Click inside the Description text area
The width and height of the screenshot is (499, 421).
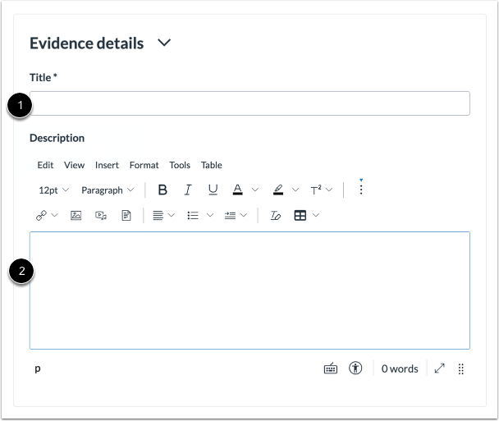coord(249,291)
